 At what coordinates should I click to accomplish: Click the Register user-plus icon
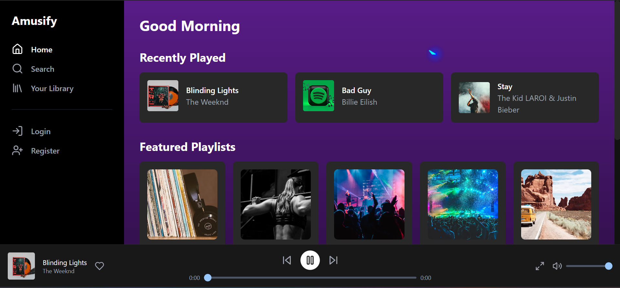tap(17, 150)
